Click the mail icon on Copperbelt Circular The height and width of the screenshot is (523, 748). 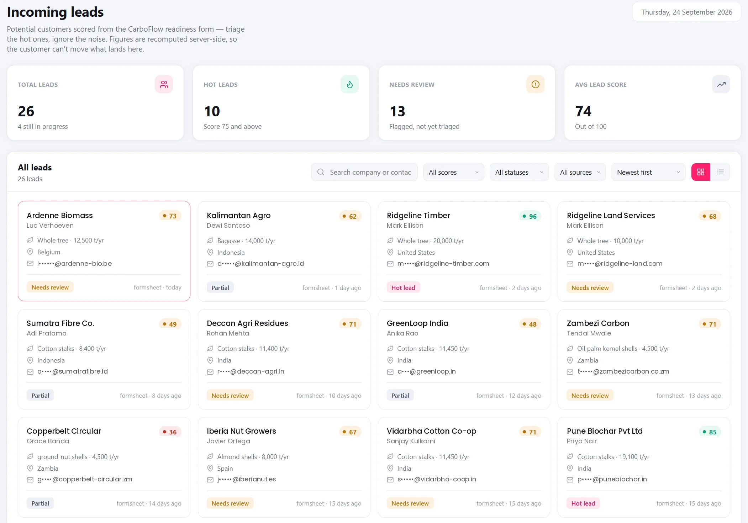30,480
